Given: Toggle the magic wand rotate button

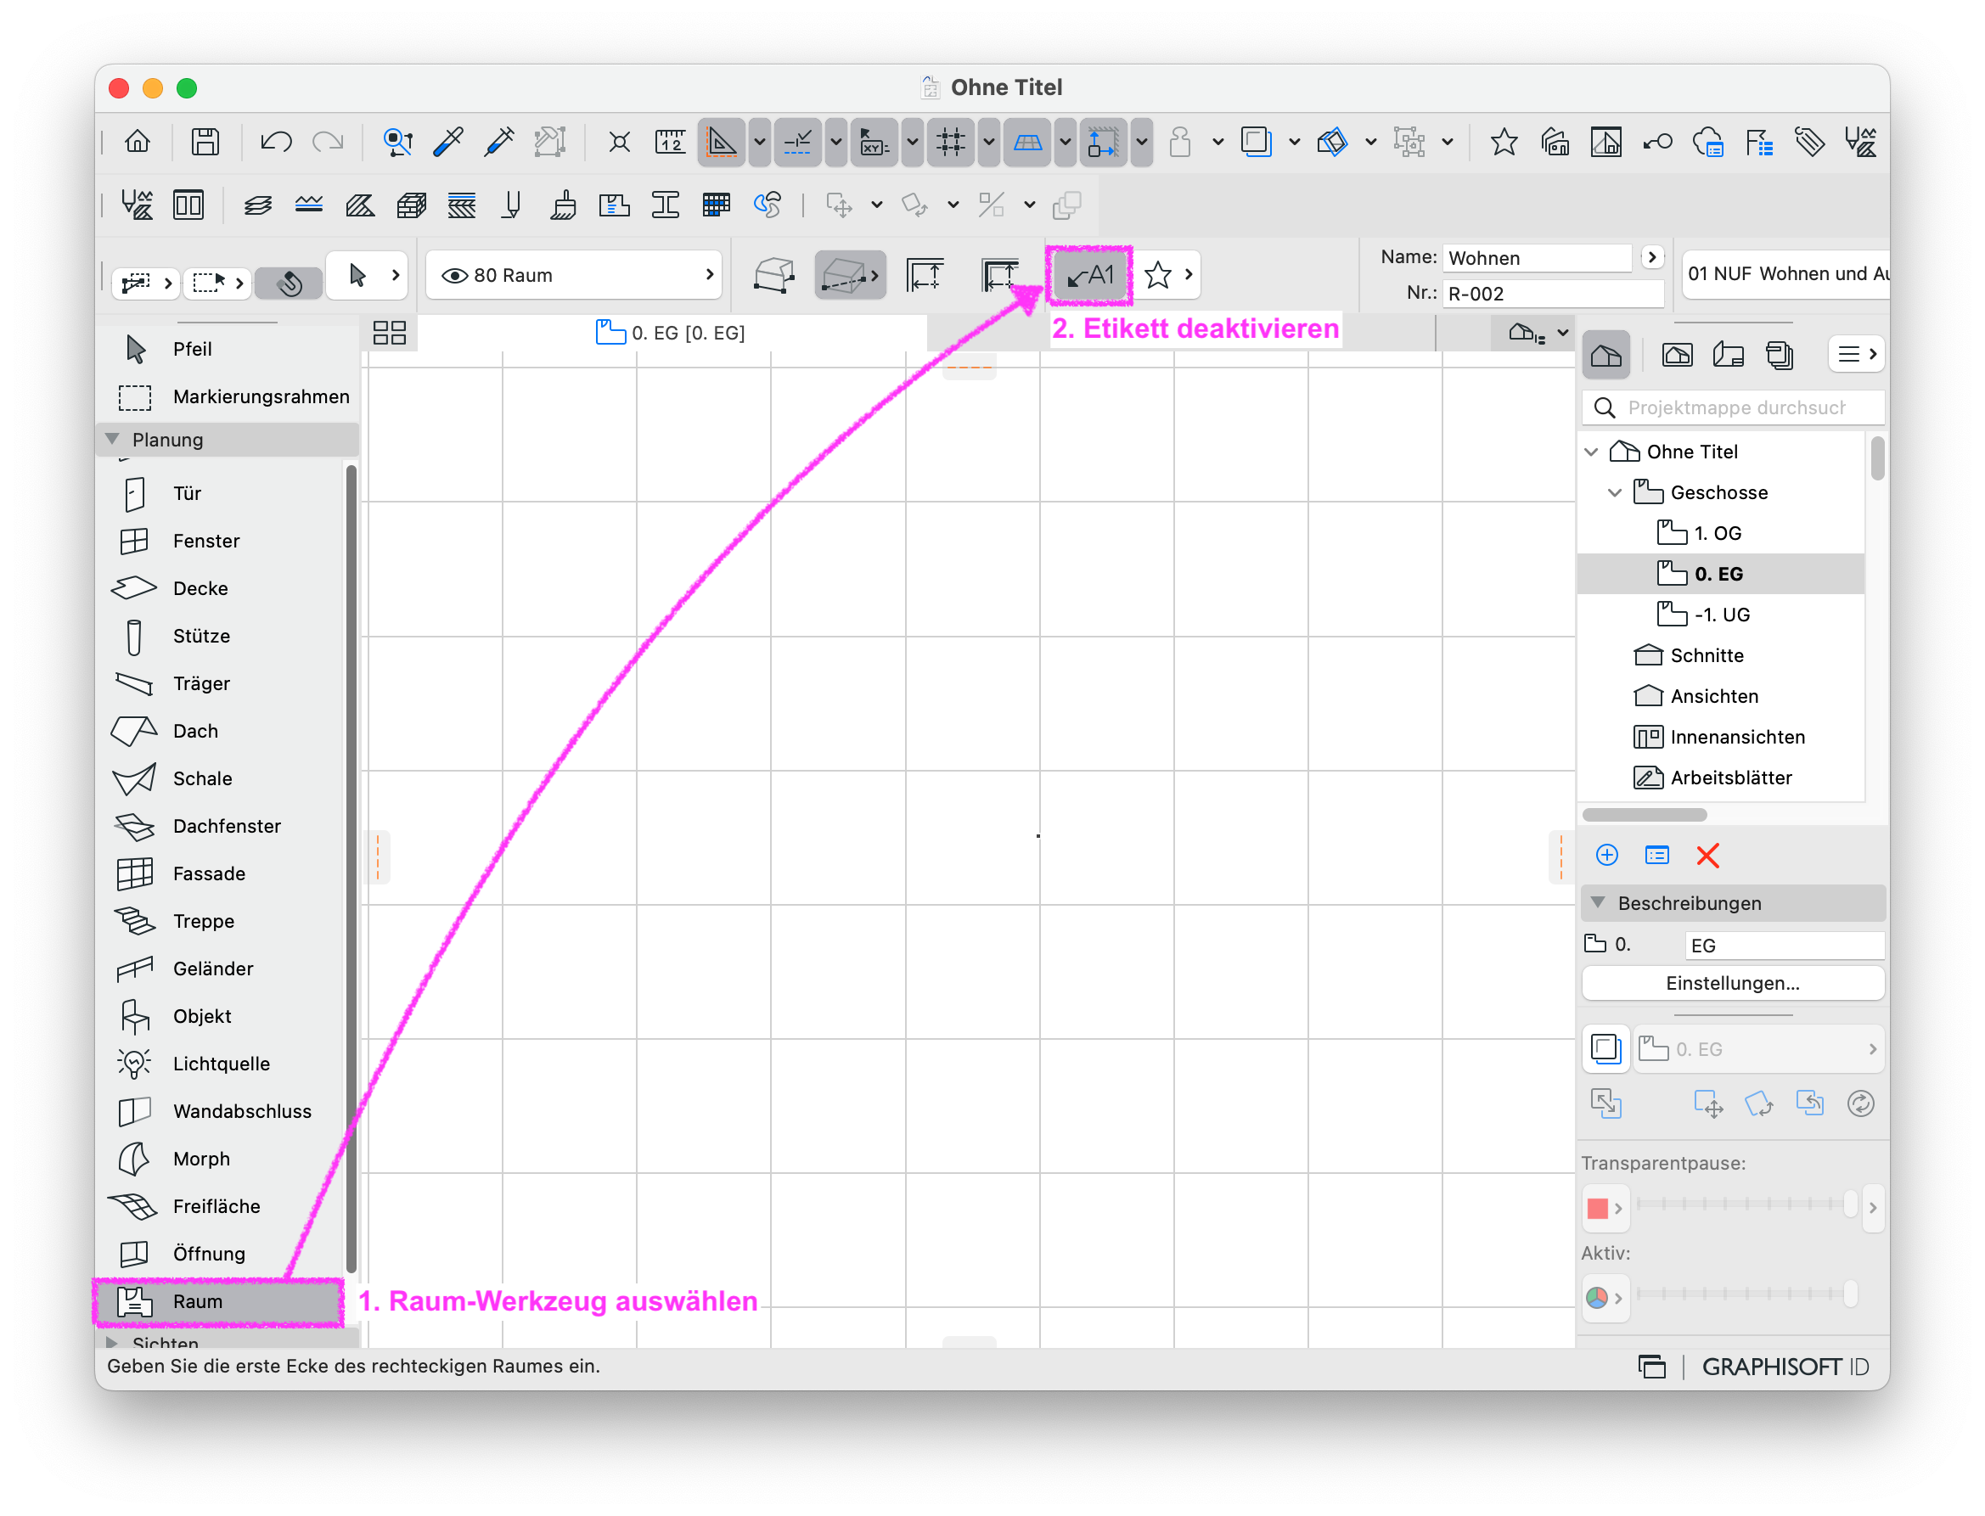Looking at the screenshot, I should [289, 284].
